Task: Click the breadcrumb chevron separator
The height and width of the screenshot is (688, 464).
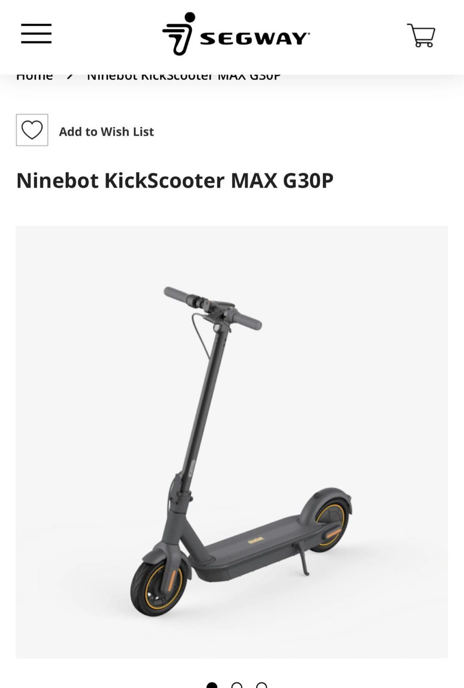Action: [x=70, y=75]
